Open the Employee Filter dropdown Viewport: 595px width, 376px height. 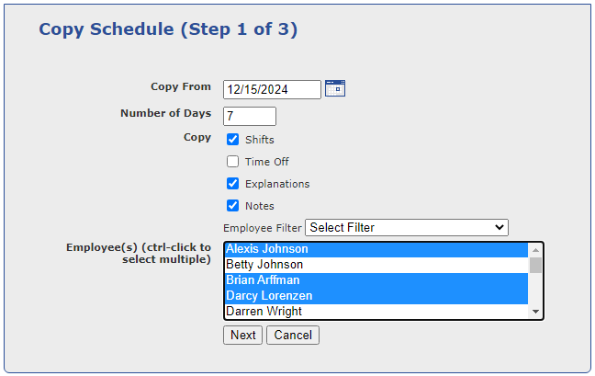[x=407, y=227]
